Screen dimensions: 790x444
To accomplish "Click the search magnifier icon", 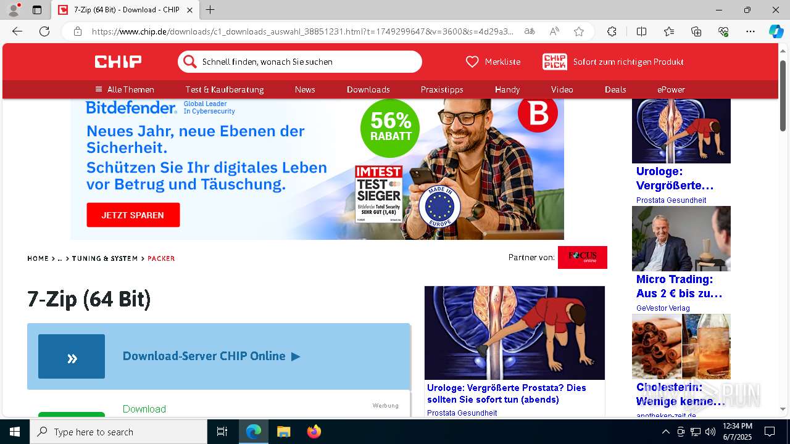I will pos(189,62).
